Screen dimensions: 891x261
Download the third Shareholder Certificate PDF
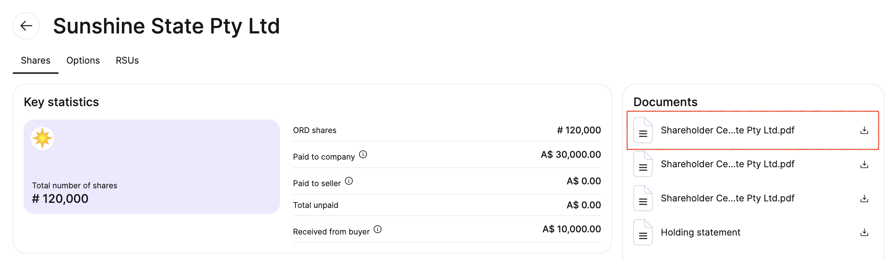pos(864,198)
